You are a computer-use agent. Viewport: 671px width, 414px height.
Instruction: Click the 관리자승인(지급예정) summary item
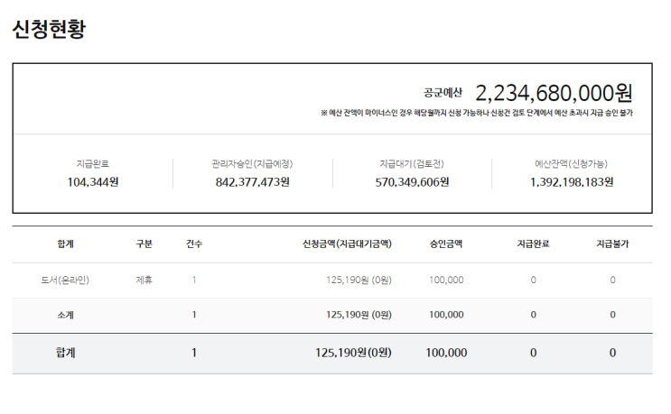pos(252,173)
